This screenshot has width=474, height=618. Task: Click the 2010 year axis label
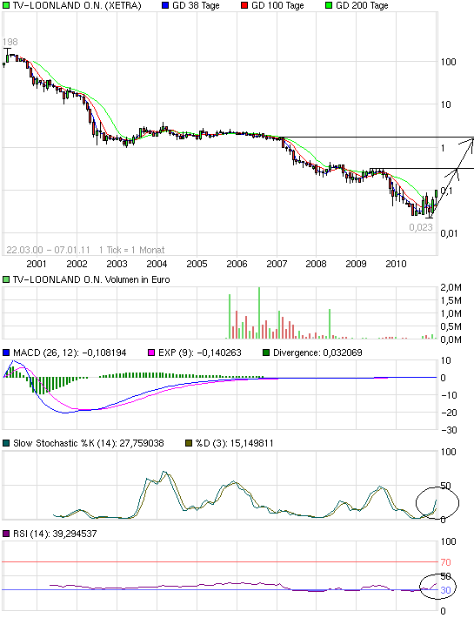point(396,264)
